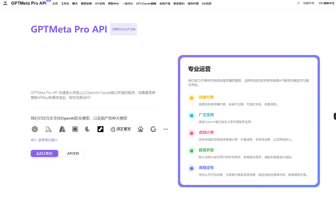The height and width of the screenshot is (201, 336).
Task: Click the 主要面向企业/开发者 badge
Action: point(124,29)
